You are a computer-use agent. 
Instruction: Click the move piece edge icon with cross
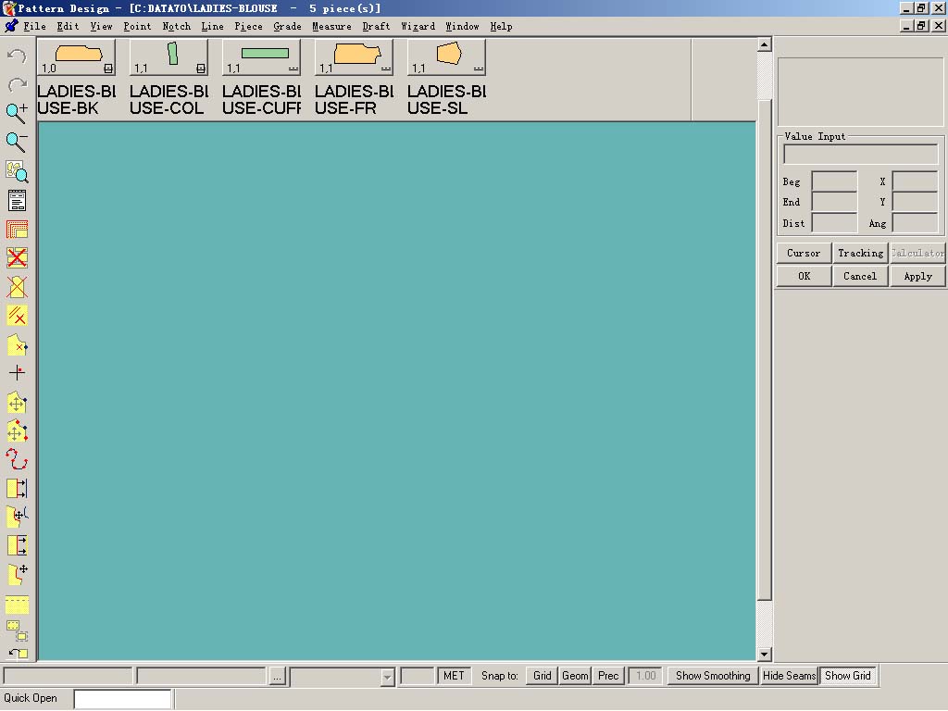point(17,574)
